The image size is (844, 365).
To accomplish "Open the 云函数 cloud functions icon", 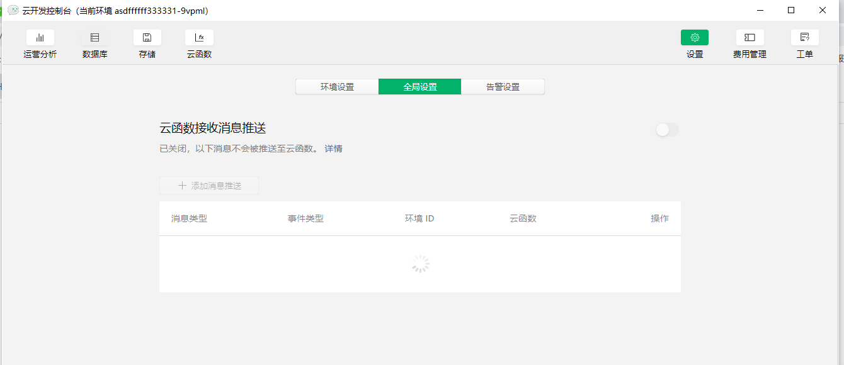I will coord(200,38).
